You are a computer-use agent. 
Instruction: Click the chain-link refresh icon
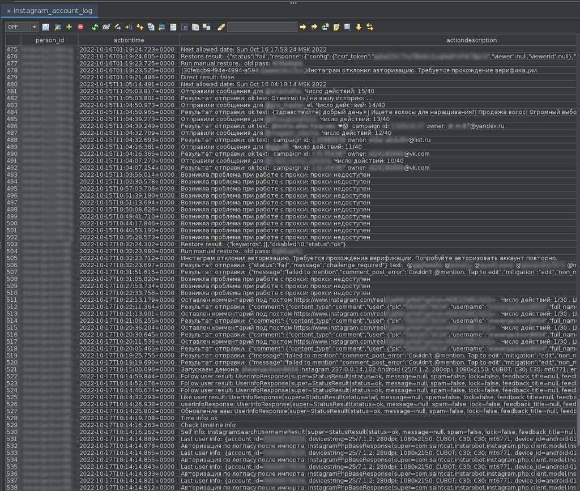click(x=106, y=27)
